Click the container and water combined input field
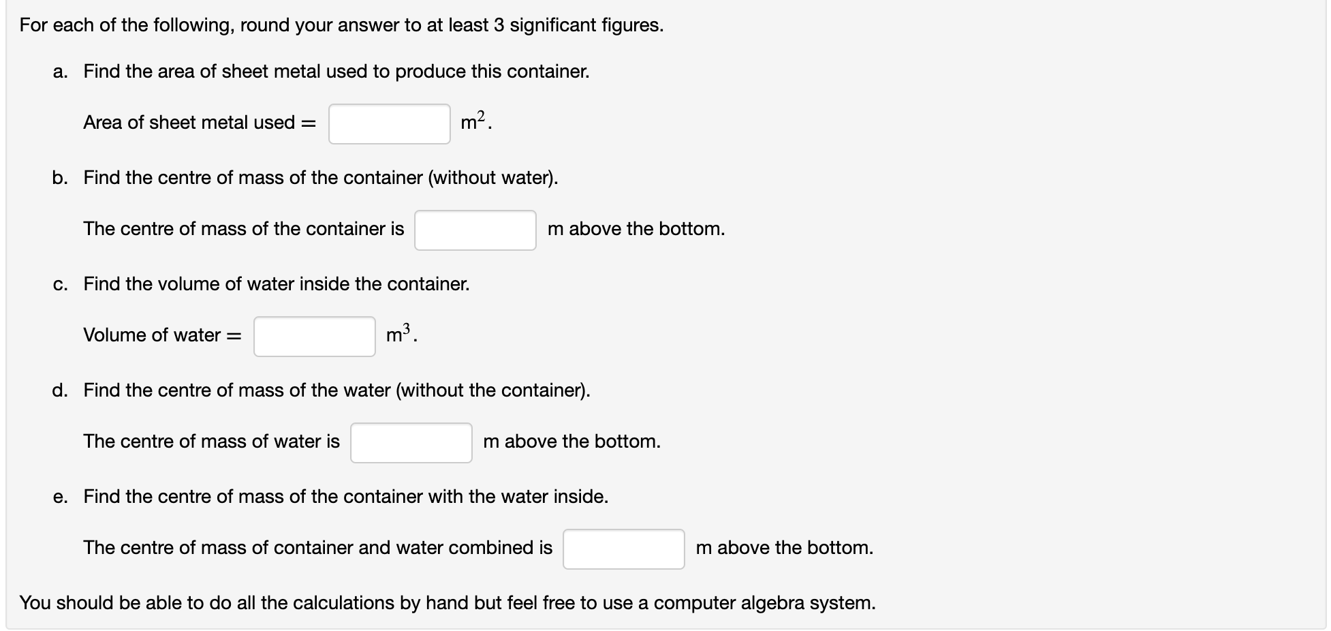The image size is (1331, 631). 623,549
